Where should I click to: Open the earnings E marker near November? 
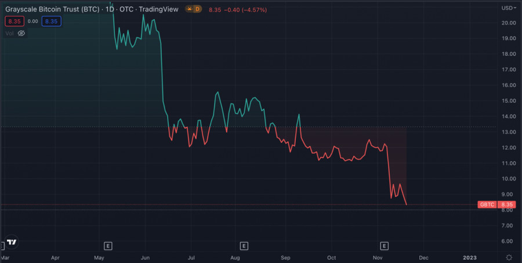[384, 246]
